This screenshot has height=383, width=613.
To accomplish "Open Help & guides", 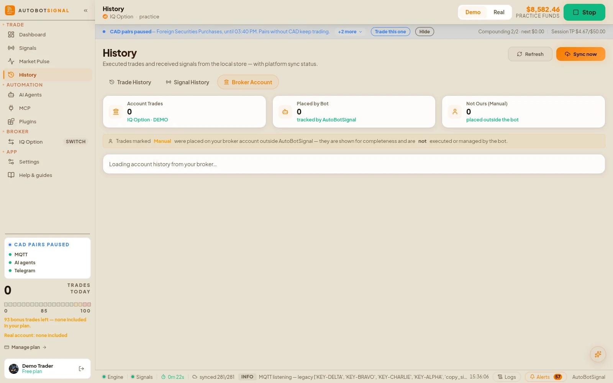I will click(x=48, y=175).
